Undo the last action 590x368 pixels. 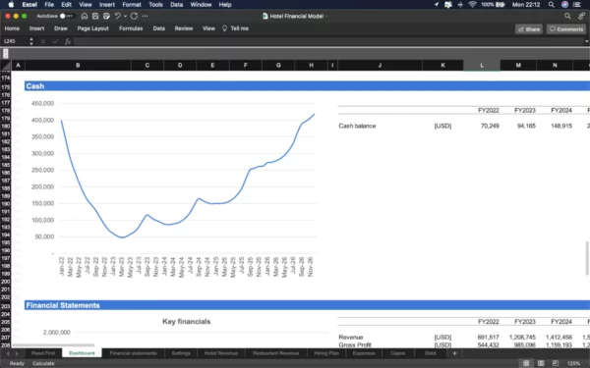[x=117, y=16]
